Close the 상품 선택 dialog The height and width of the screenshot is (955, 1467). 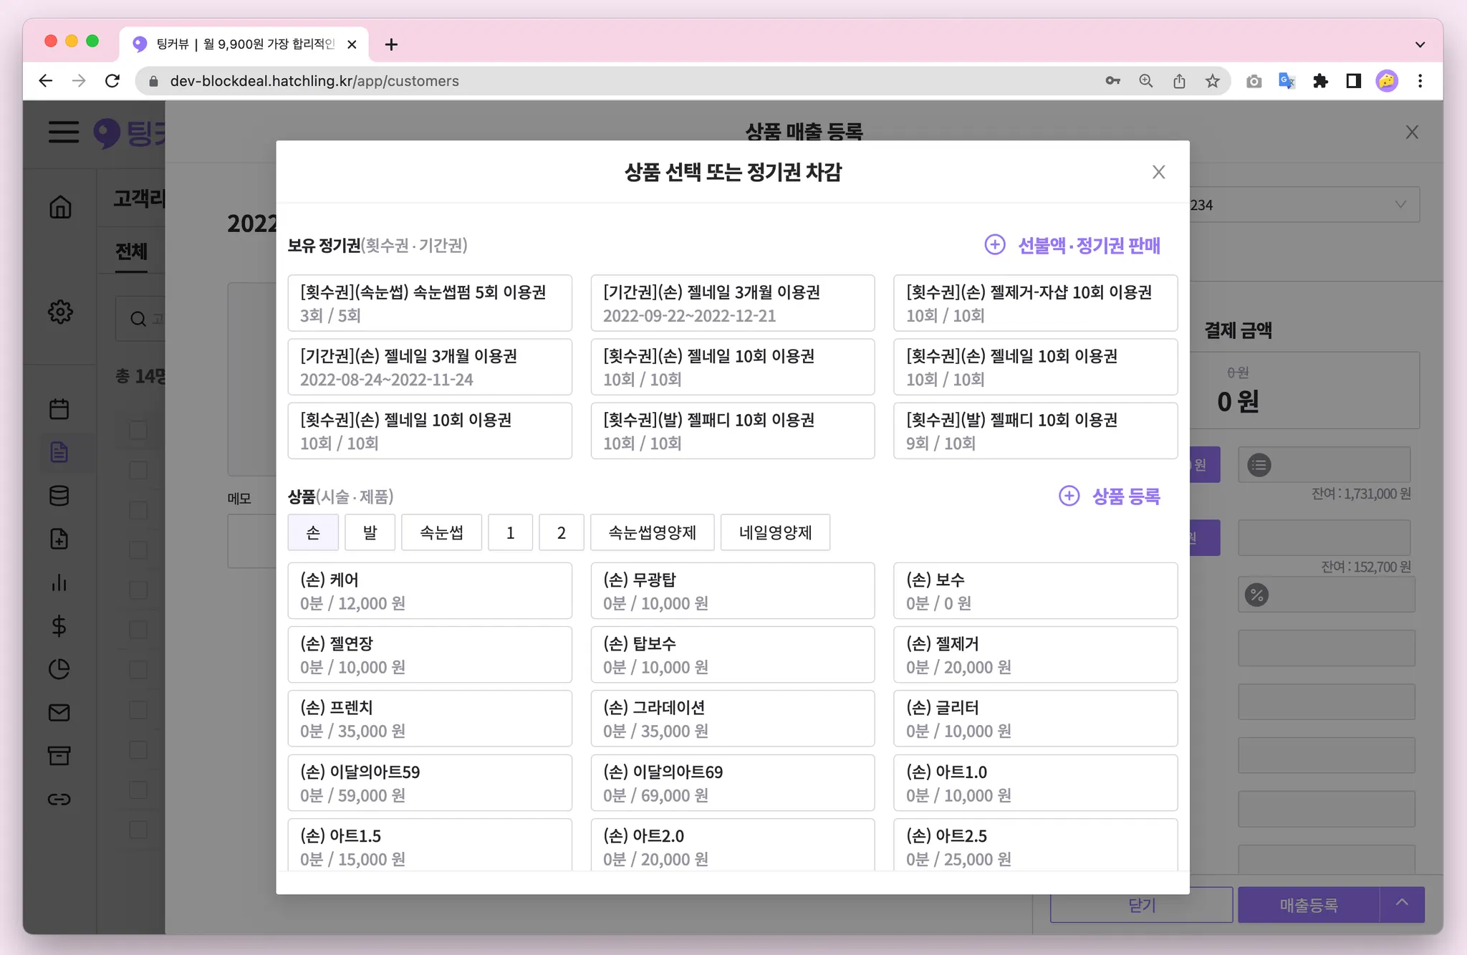click(1158, 172)
